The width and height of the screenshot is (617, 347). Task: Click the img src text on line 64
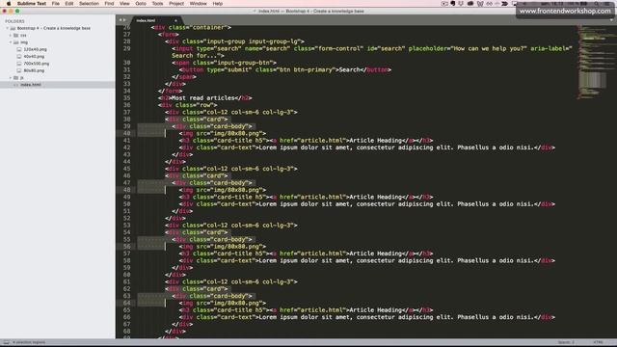click(223, 304)
